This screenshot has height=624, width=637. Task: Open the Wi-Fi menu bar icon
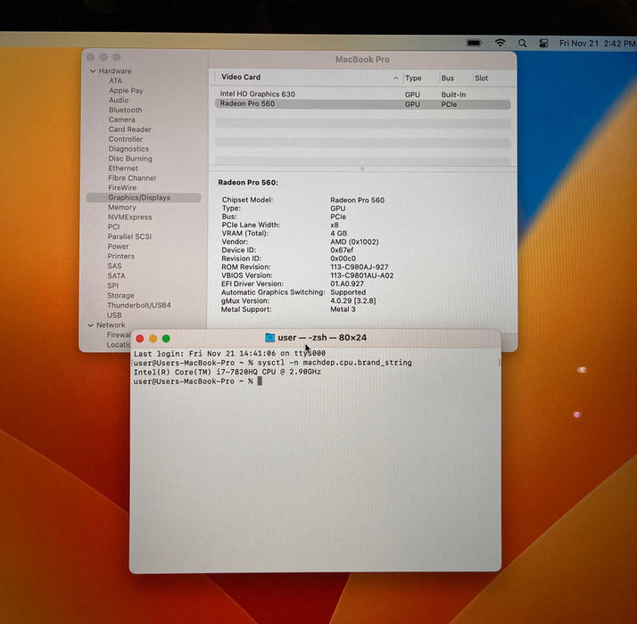(x=500, y=43)
